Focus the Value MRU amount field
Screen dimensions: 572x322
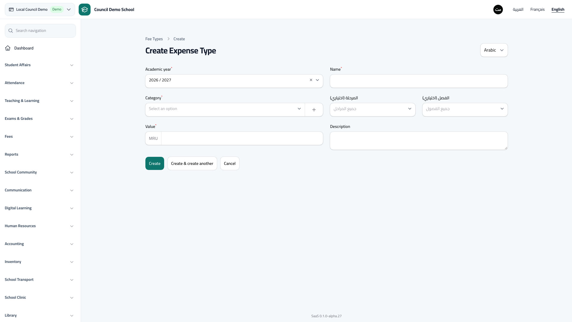[242, 138]
